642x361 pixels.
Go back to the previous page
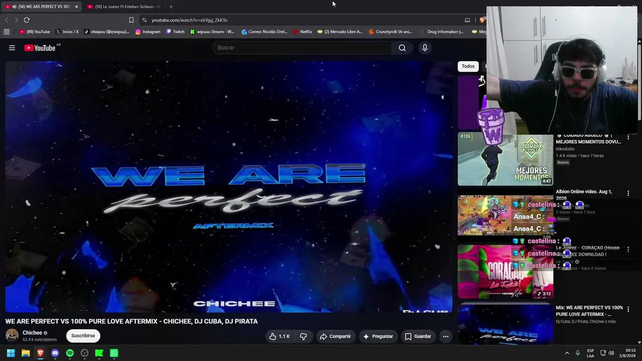coord(7,20)
